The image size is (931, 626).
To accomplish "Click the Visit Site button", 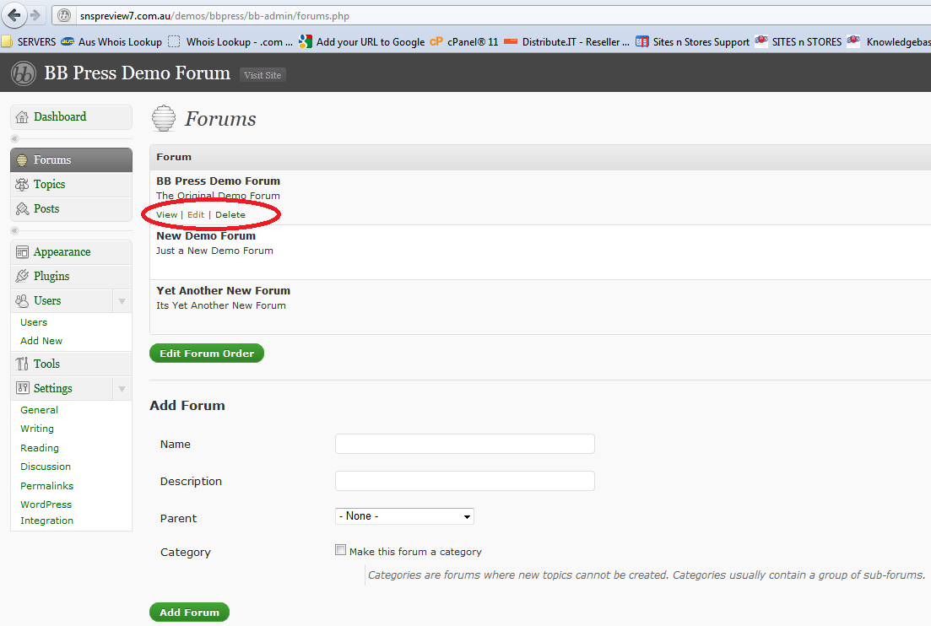I will (x=263, y=75).
